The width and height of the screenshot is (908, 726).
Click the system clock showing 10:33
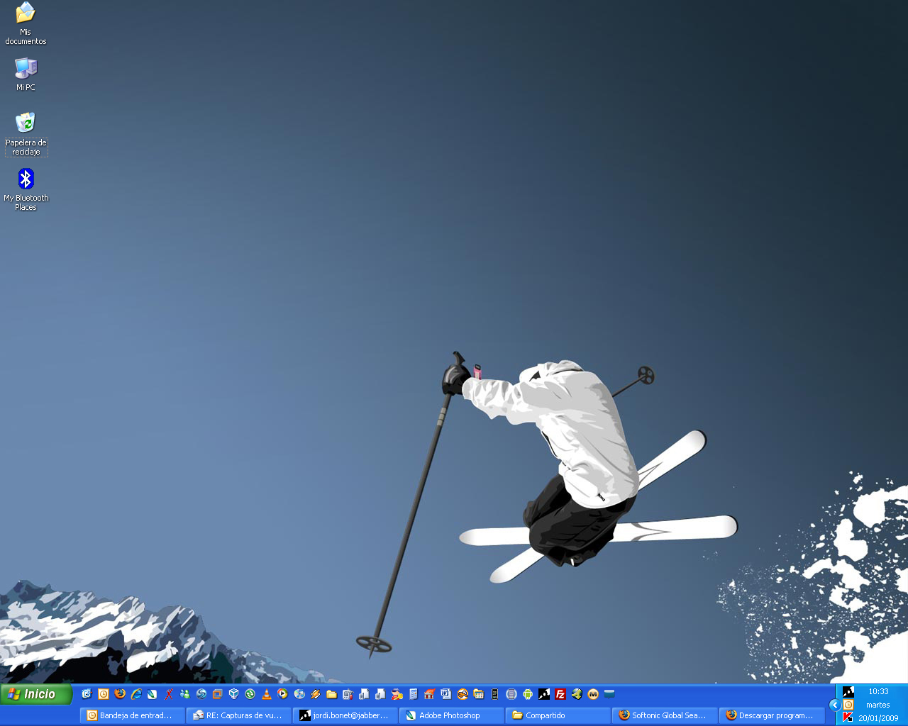tap(878, 691)
